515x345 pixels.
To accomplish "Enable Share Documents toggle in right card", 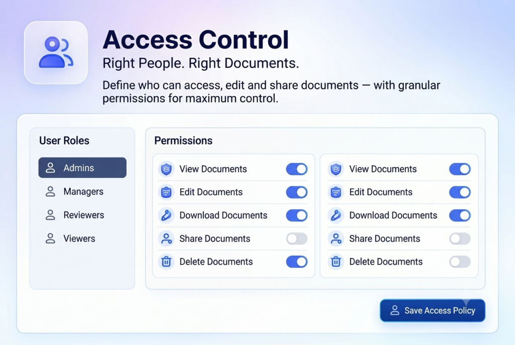I will point(460,239).
